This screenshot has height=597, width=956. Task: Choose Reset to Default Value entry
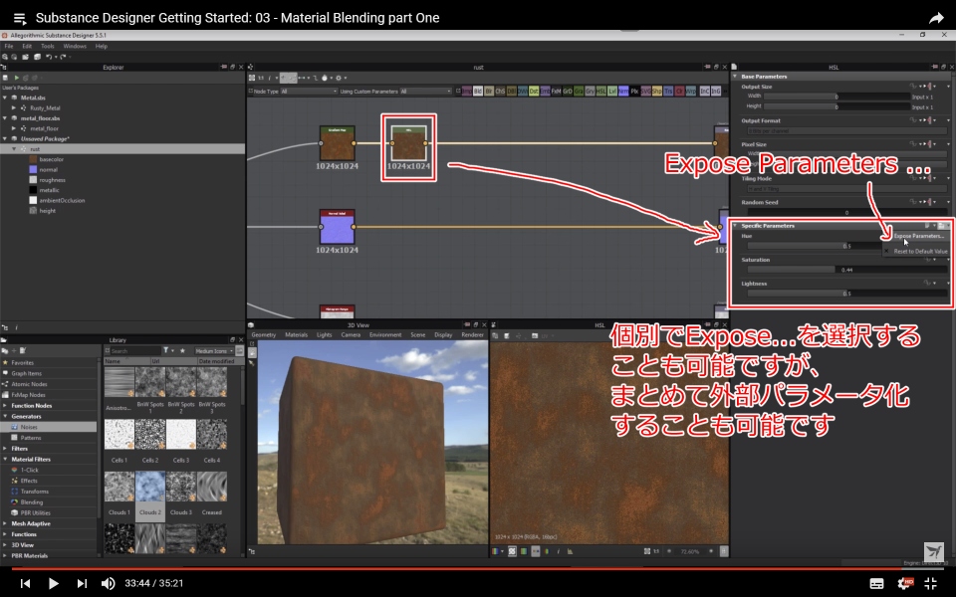pyautogui.click(x=920, y=252)
